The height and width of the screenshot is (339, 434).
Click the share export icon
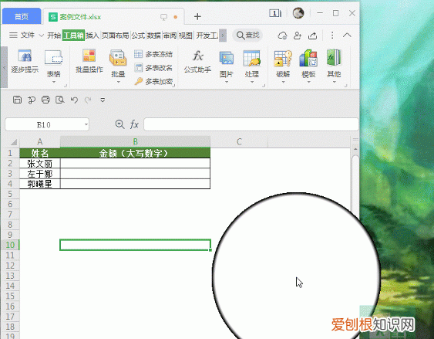tap(312, 36)
